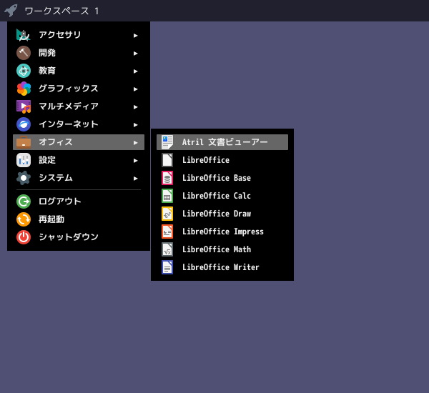The image size is (429, 393).
Task: Choose シャットダウン to power off
Action: pyautogui.click(x=79, y=237)
